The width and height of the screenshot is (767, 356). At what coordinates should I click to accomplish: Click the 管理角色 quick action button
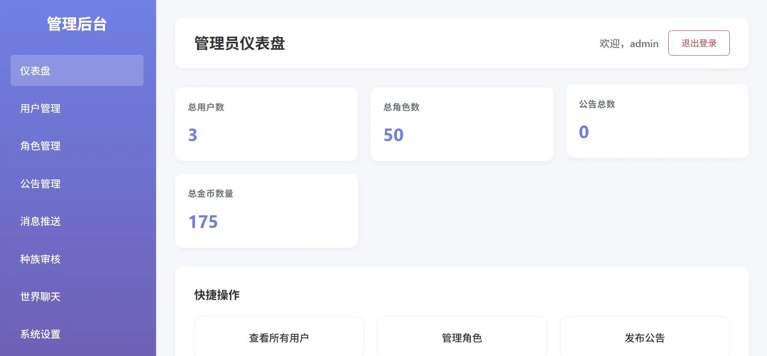point(462,337)
